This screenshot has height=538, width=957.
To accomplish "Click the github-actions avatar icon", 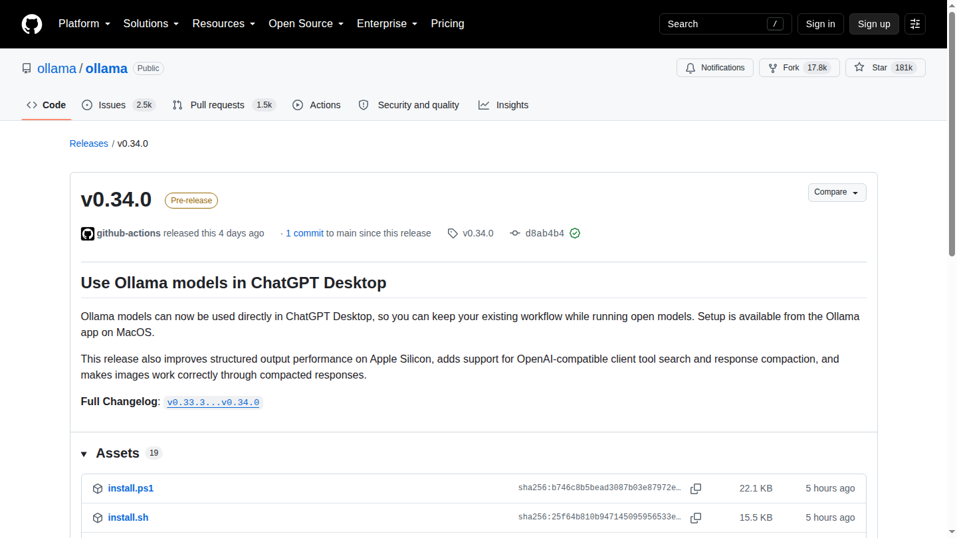I will (x=88, y=234).
